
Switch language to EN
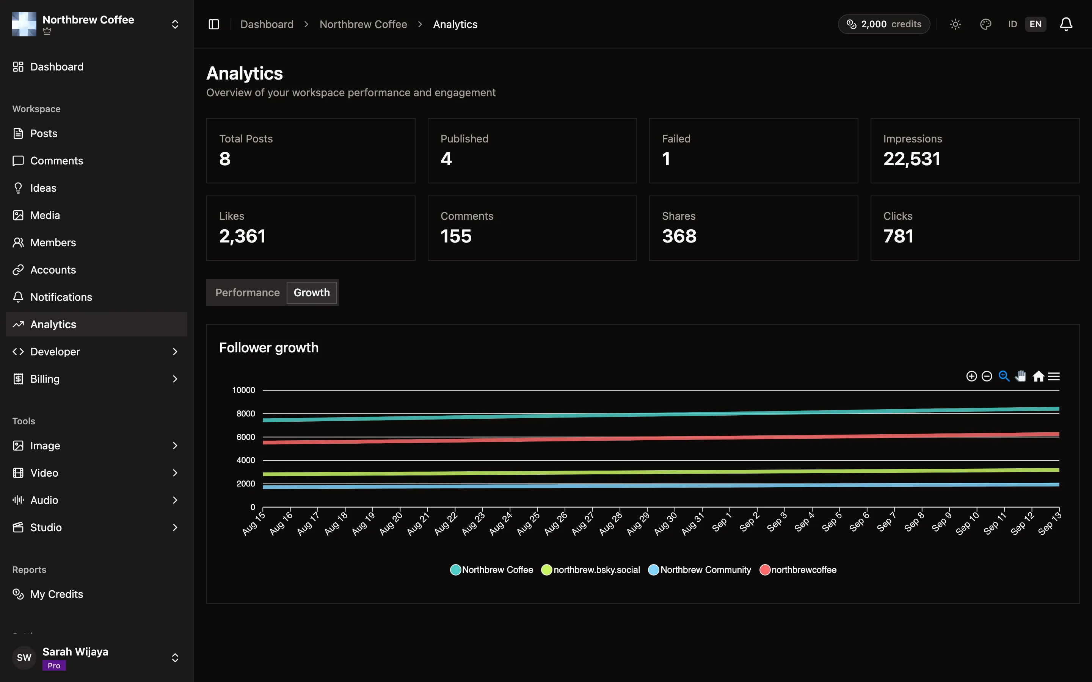point(1036,24)
